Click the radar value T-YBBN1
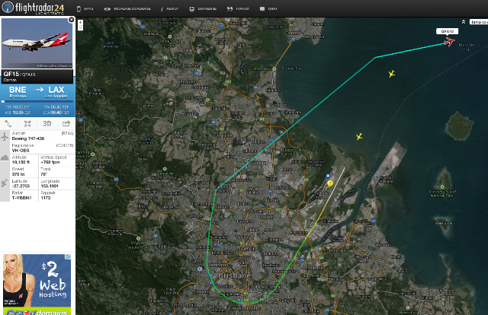This screenshot has width=488, height=315. pyautogui.click(x=21, y=198)
